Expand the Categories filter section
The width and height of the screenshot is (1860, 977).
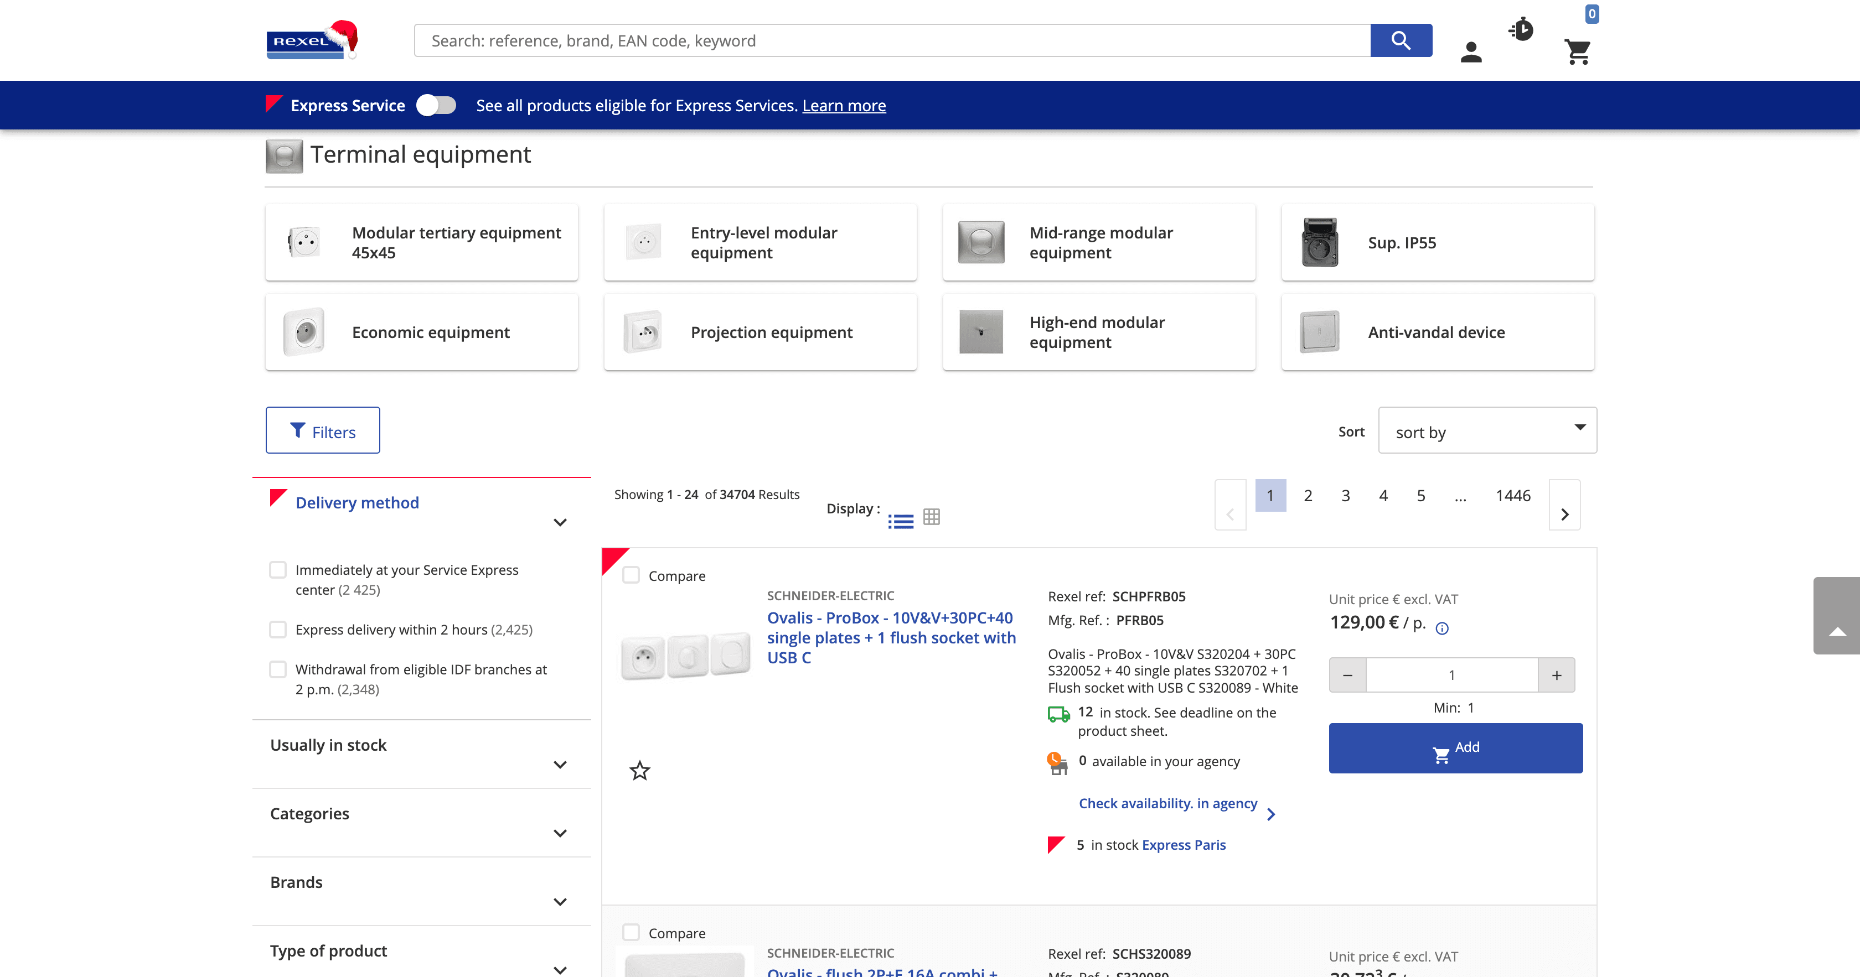click(x=560, y=833)
